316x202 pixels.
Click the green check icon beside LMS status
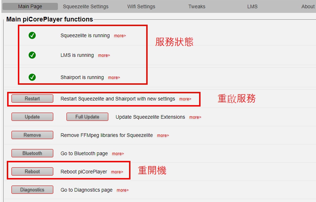[32, 55]
